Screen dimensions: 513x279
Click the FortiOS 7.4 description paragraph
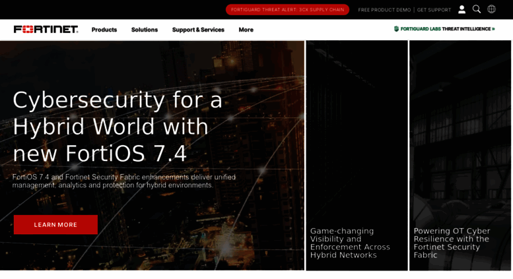124,181
